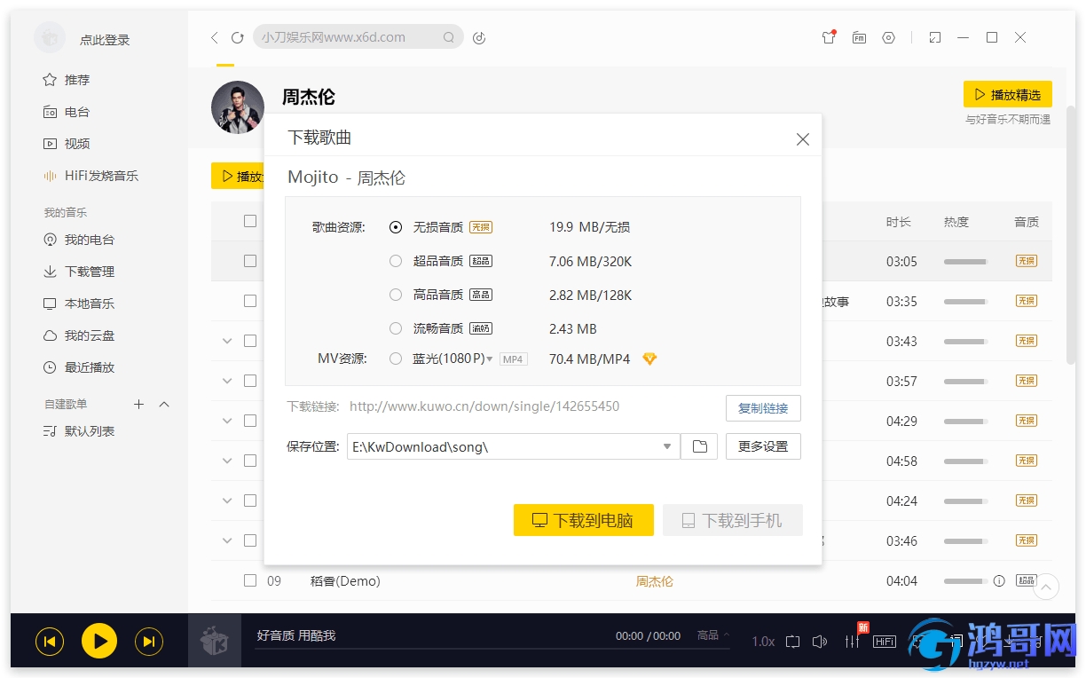The image size is (1086, 678).
Task: Expand the row chevron at 03:43 song
Action: pos(227,341)
